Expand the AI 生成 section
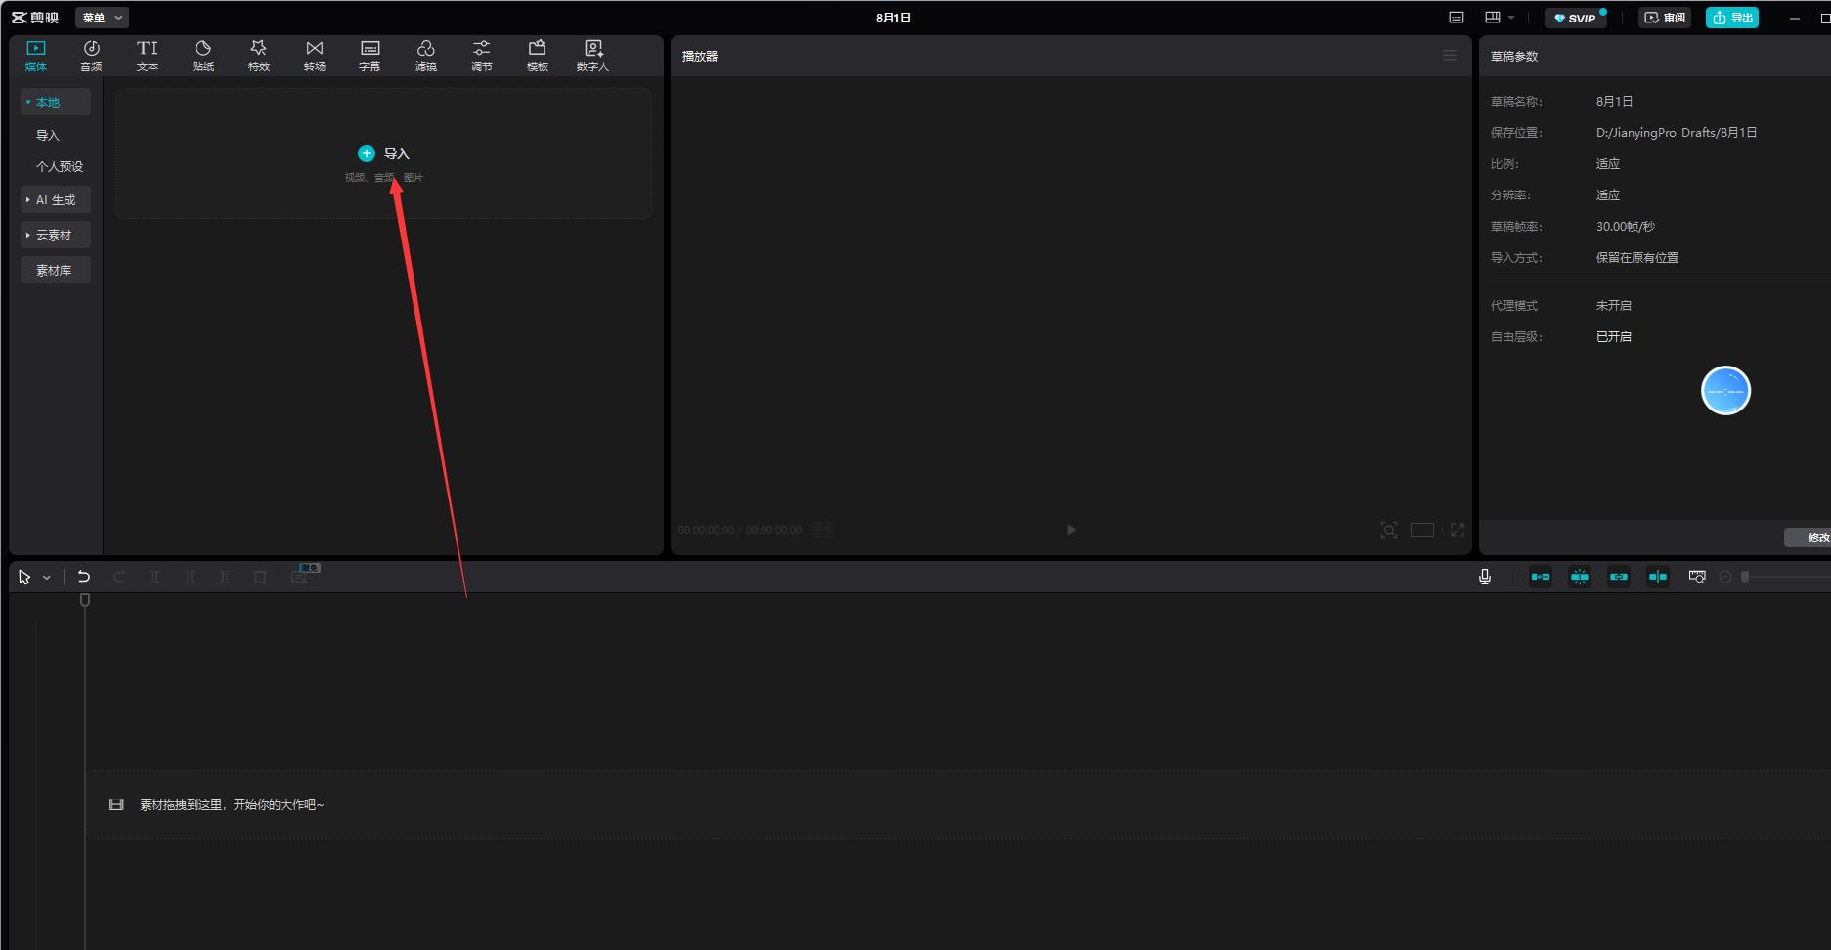The image size is (1831, 950). 56,199
